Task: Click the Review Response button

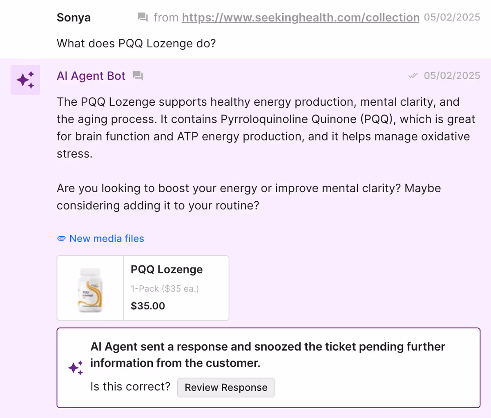Action: coord(226,387)
